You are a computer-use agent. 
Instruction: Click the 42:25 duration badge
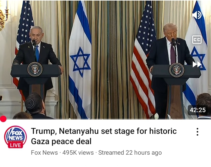198,110
